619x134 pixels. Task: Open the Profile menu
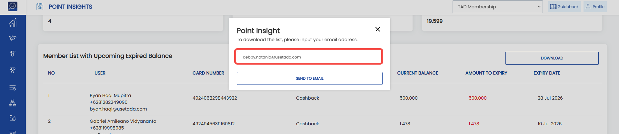(x=595, y=7)
